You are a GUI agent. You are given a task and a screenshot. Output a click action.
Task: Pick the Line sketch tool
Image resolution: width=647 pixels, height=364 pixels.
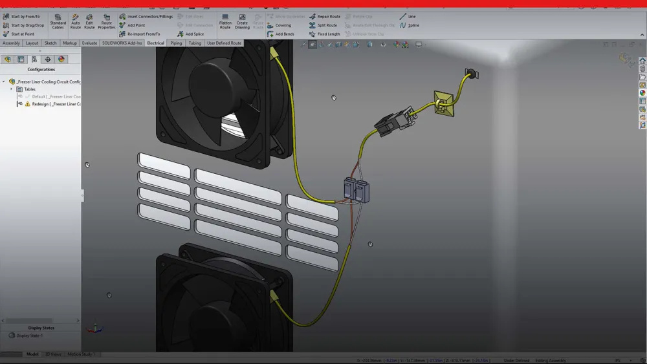[x=408, y=17]
